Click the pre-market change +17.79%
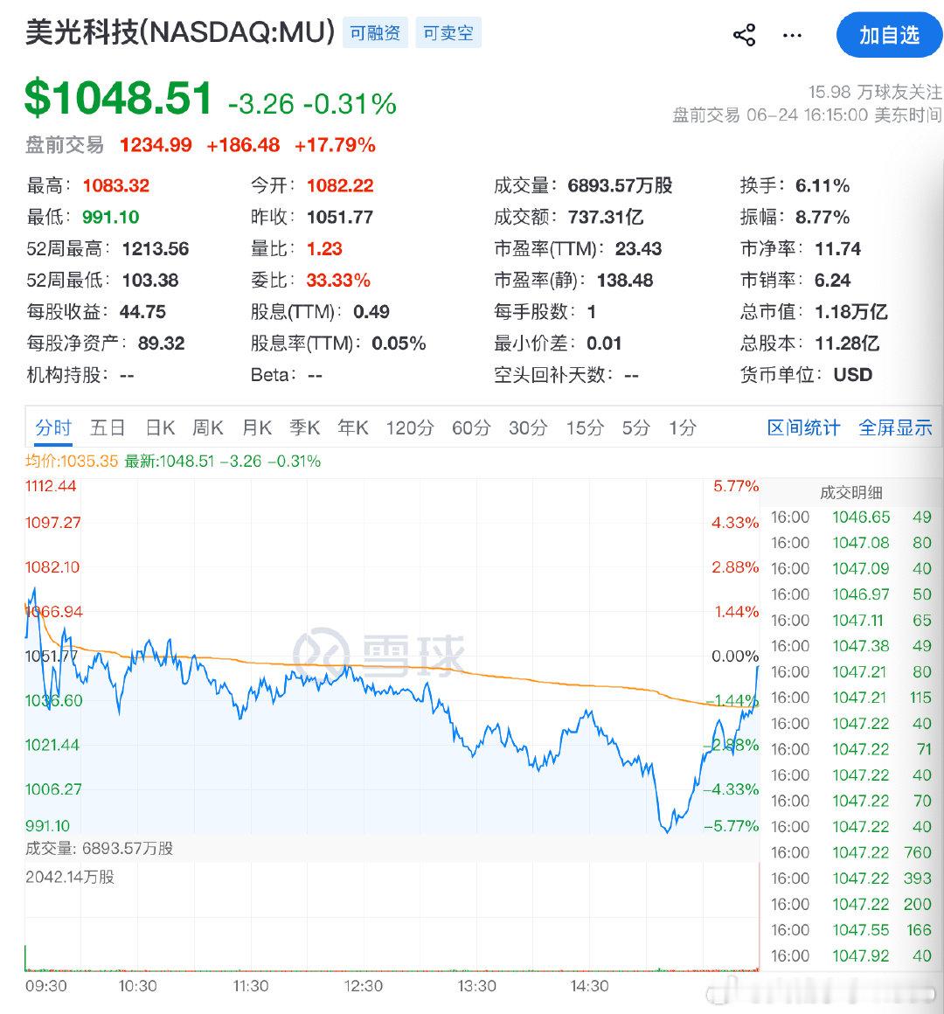The image size is (944, 1014). 335,145
